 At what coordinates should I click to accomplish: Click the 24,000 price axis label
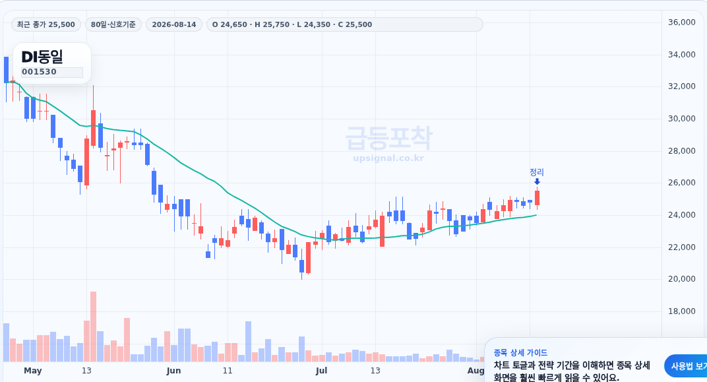point(682,214)
